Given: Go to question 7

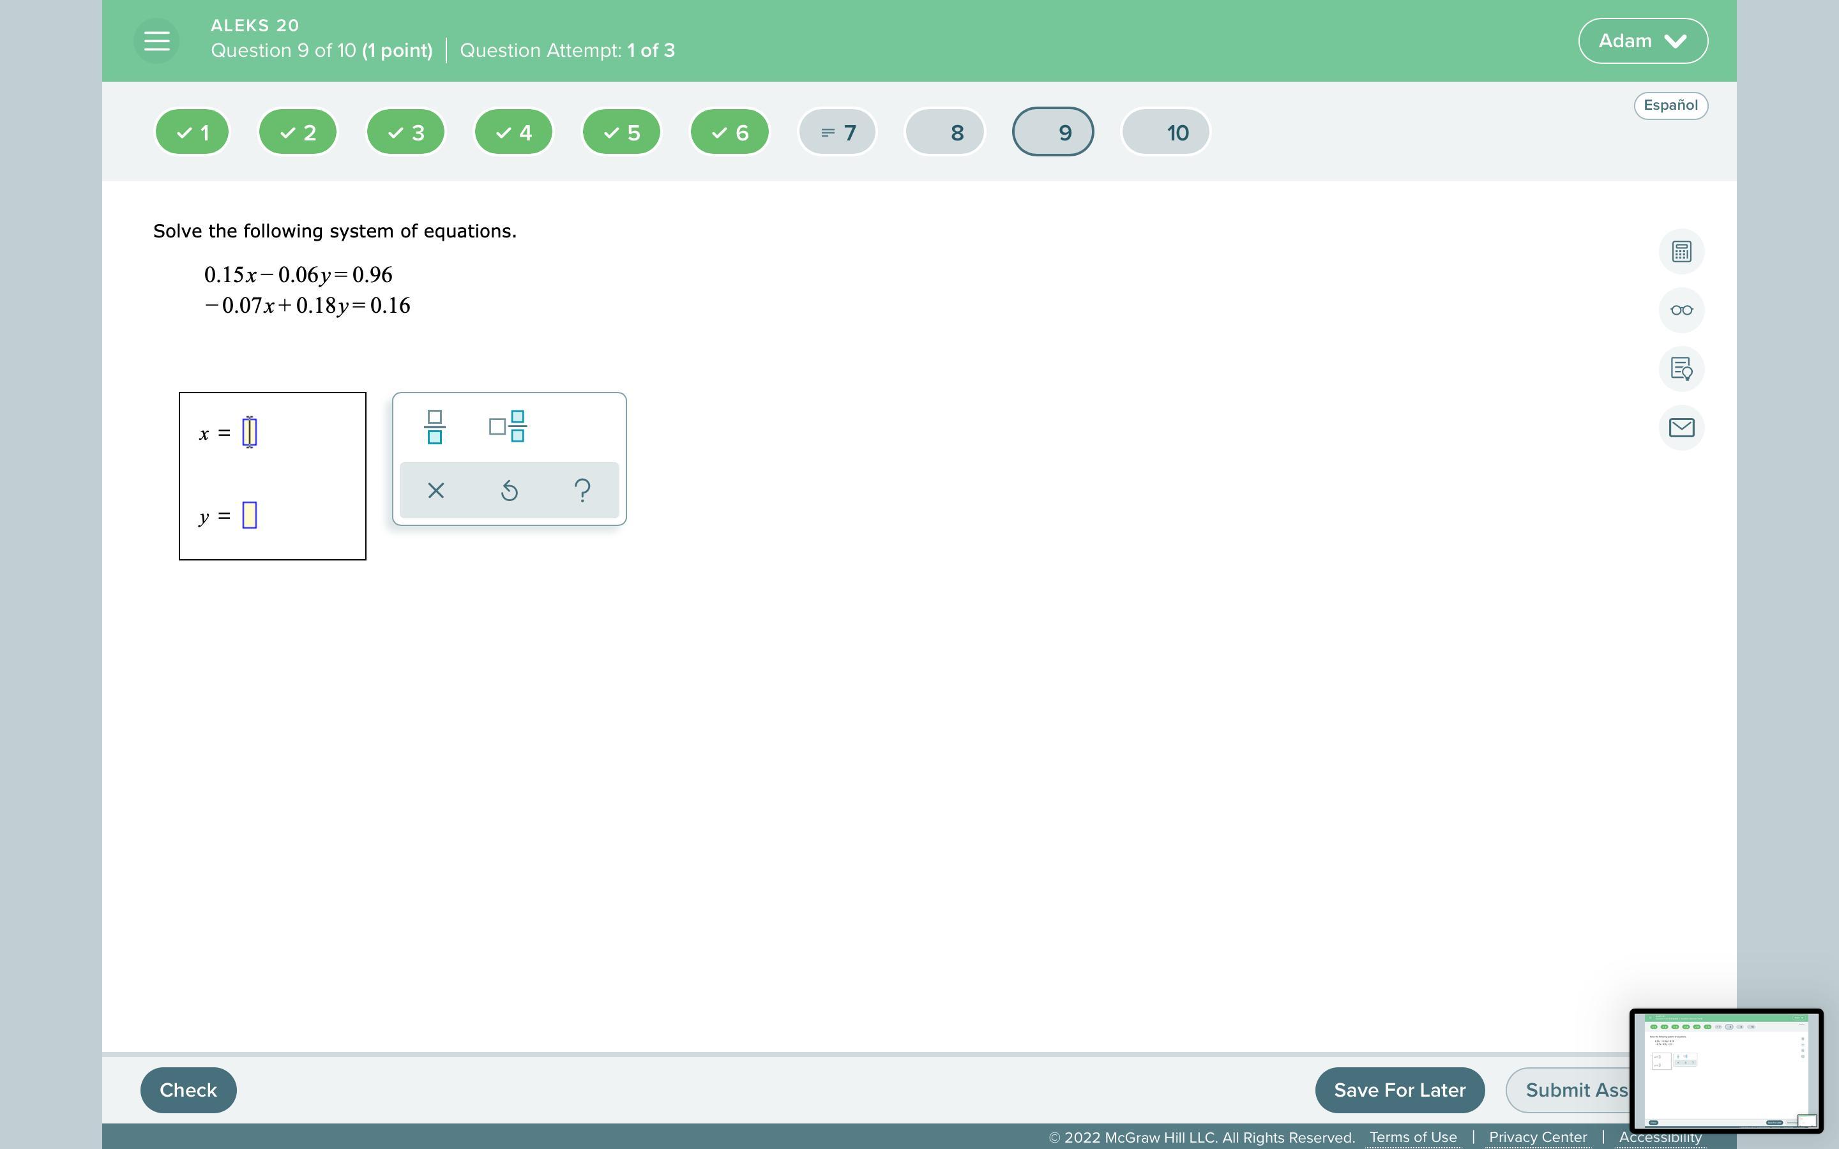Looking at the screenshot, I should [837, 133].
